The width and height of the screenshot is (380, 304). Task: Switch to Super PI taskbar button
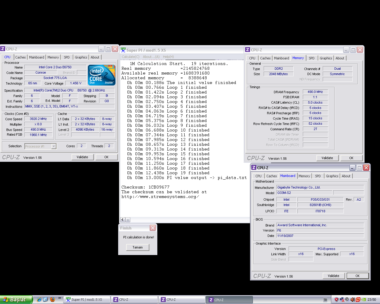point(87,300)
